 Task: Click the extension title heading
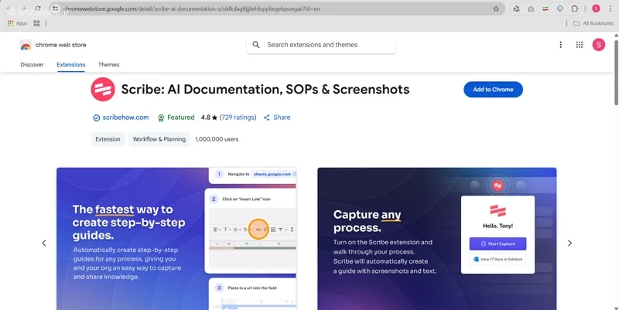point(265,90)
